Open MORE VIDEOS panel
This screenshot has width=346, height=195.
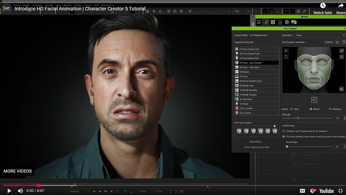[18, 171]
